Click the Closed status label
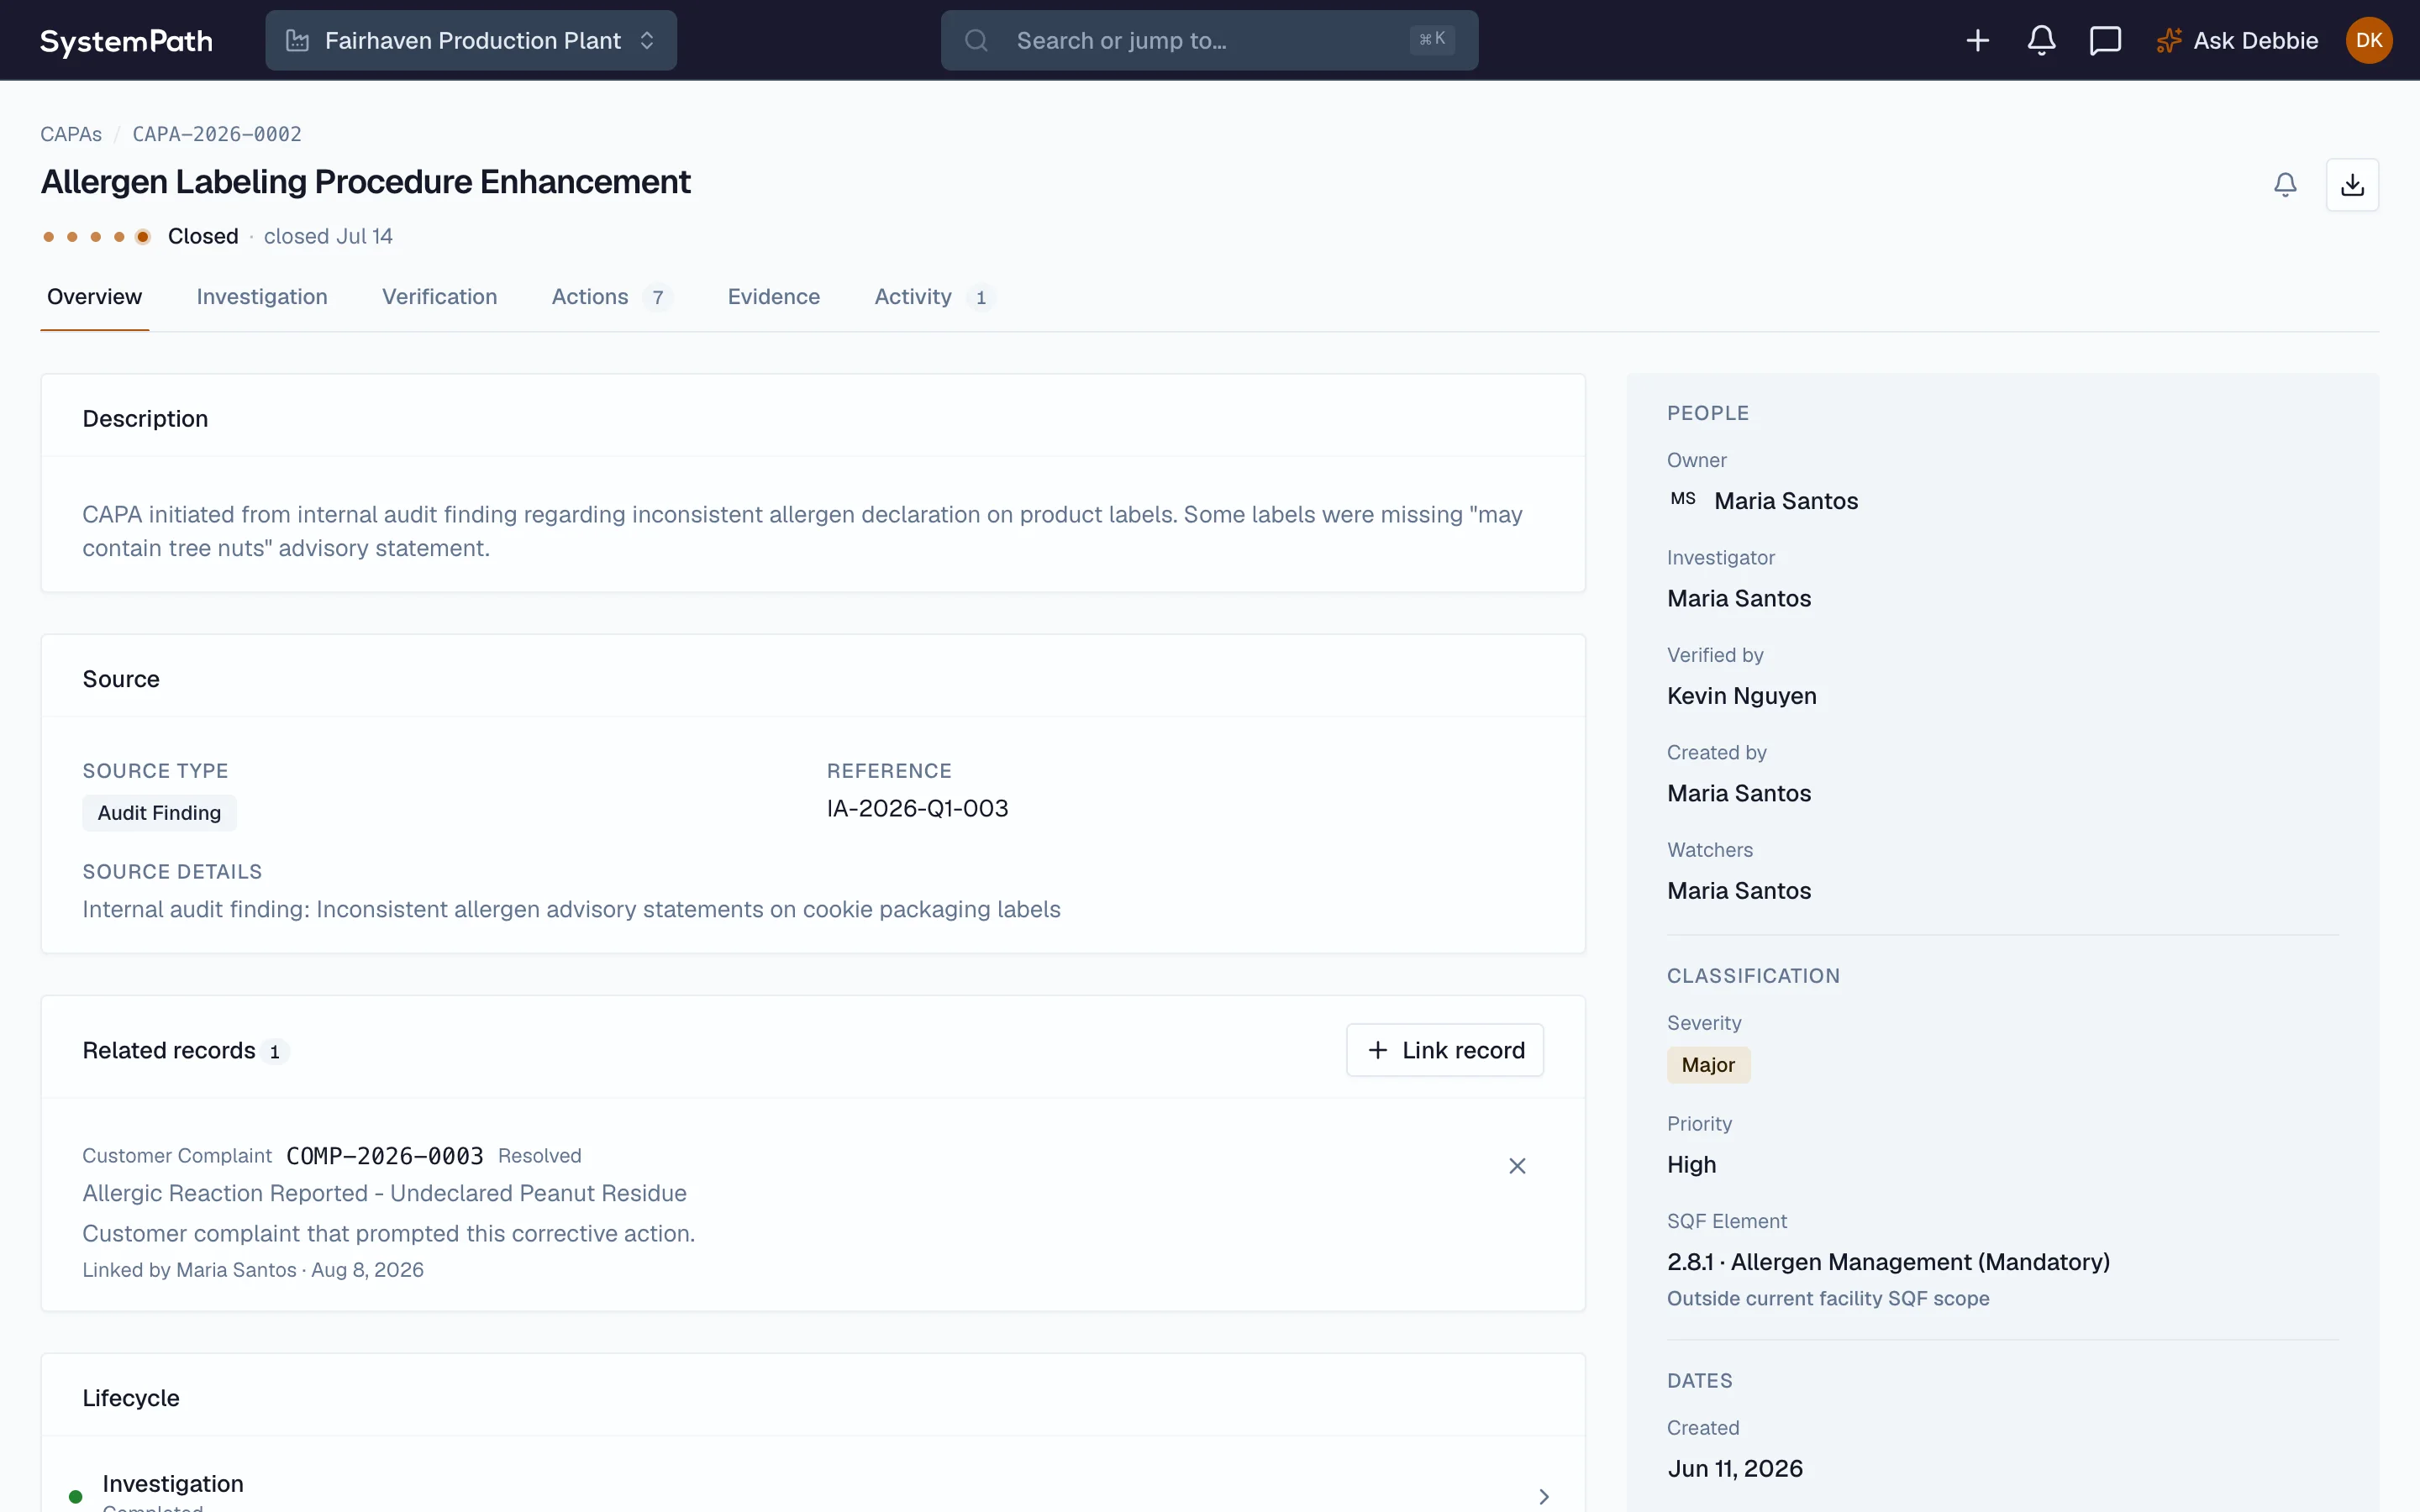Image resolution: width=2420 pixels, height=1512 pixels. pyautogui.click(x=203, y=236)
